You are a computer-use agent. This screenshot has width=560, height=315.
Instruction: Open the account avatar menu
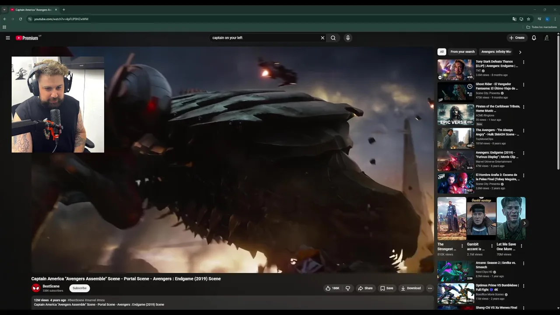pyautogui.click(x=546, y=38)
